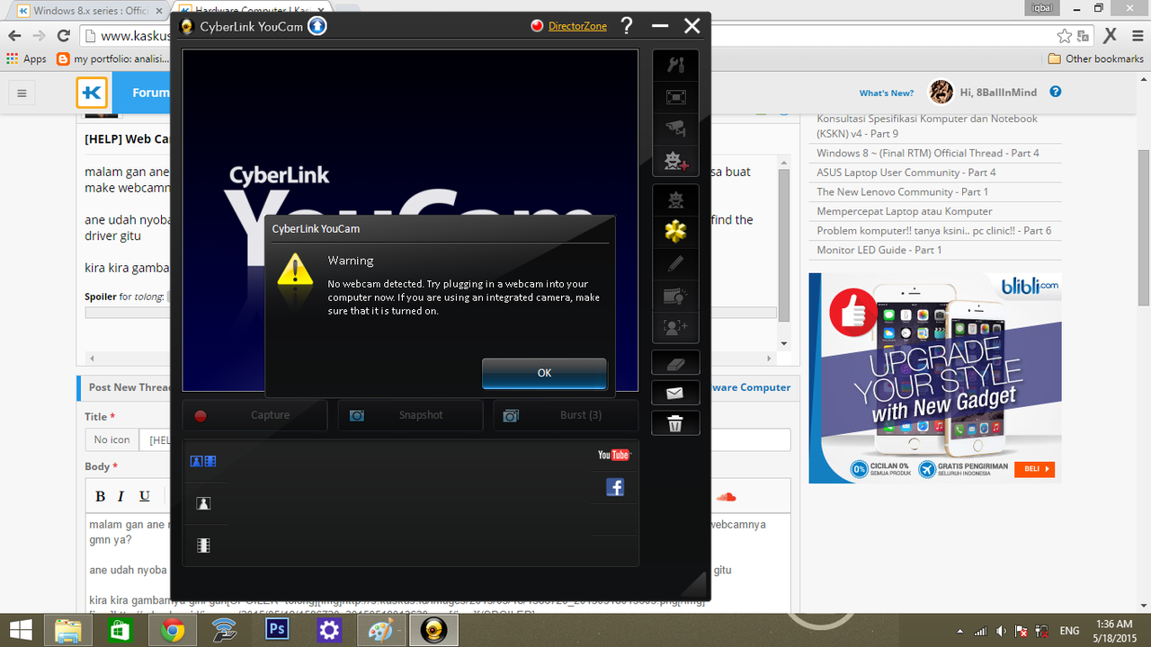Open the avatar effects icon
Image resolution: width=1151 pixels, height=647 pixels.
pos(675,200)
